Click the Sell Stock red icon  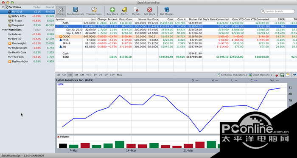coord(149,11)
